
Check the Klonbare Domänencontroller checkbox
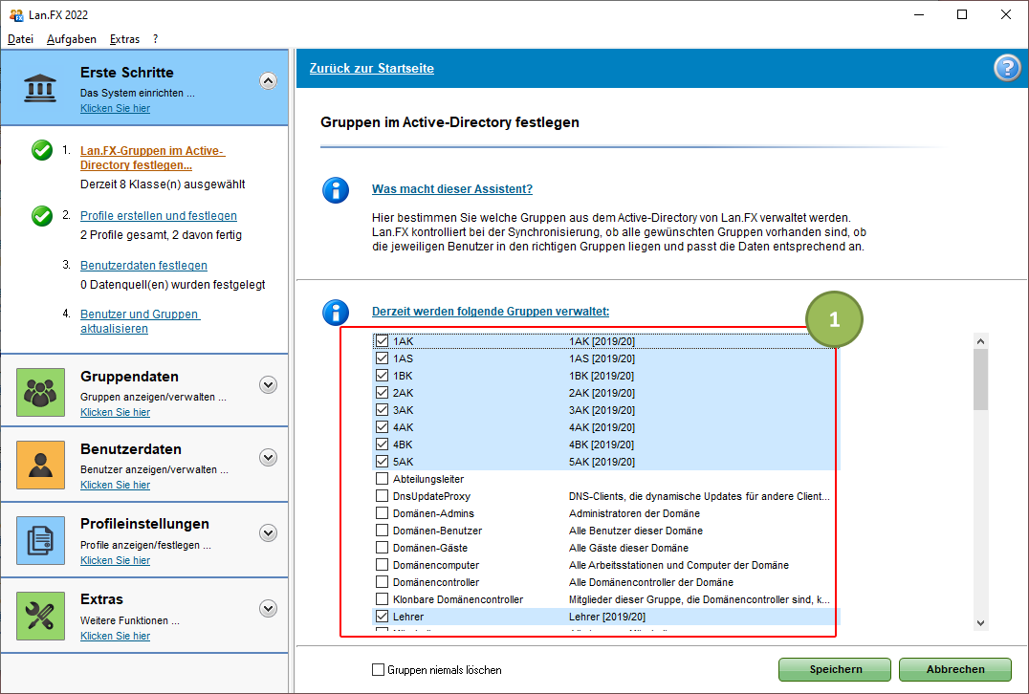382,598
